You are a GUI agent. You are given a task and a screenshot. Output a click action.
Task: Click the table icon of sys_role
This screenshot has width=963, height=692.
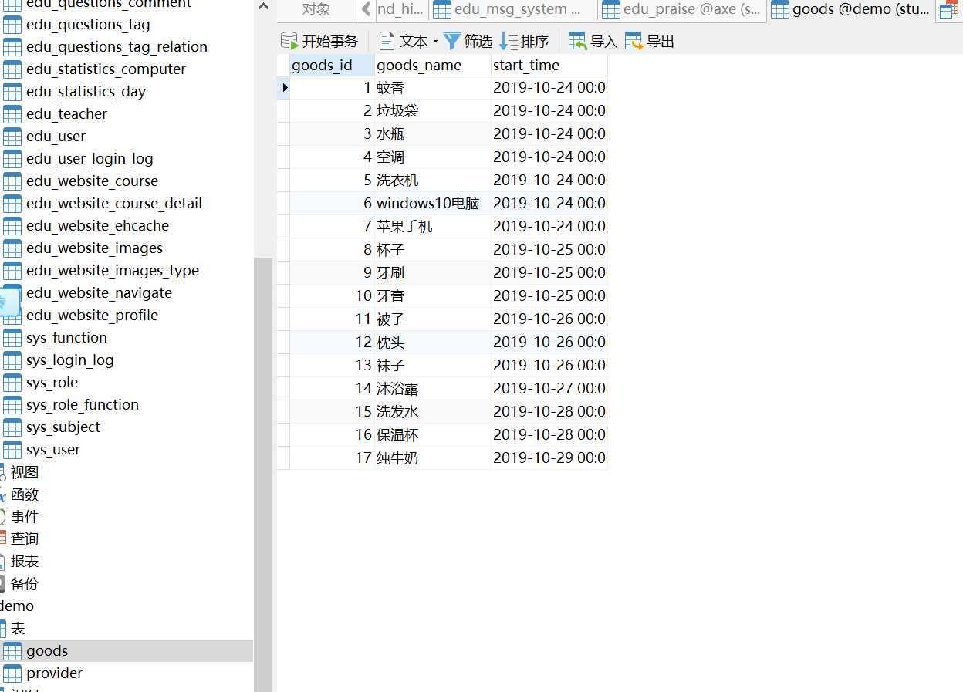[x=12, y=383]
